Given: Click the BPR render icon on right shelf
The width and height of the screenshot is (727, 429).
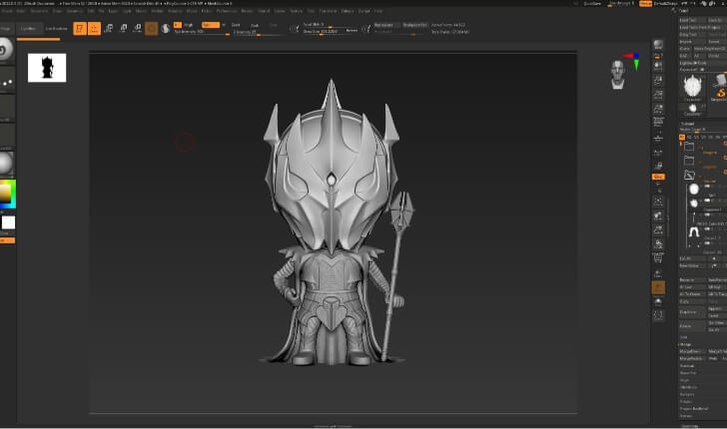Looking at the screenshot, I should [658, 44].
